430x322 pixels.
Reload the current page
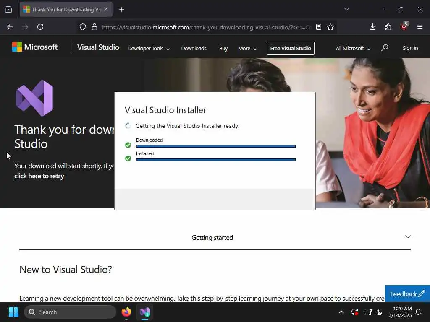click(x=40, y=27)
